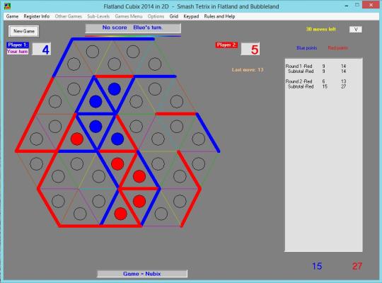Start a New Game
This screenshot has height=283, width=382.
pos(23,31)
